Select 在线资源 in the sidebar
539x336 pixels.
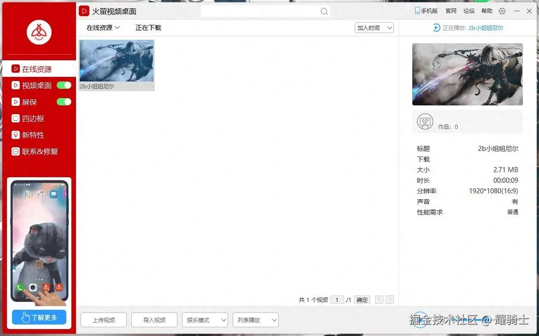click(39, 69)
